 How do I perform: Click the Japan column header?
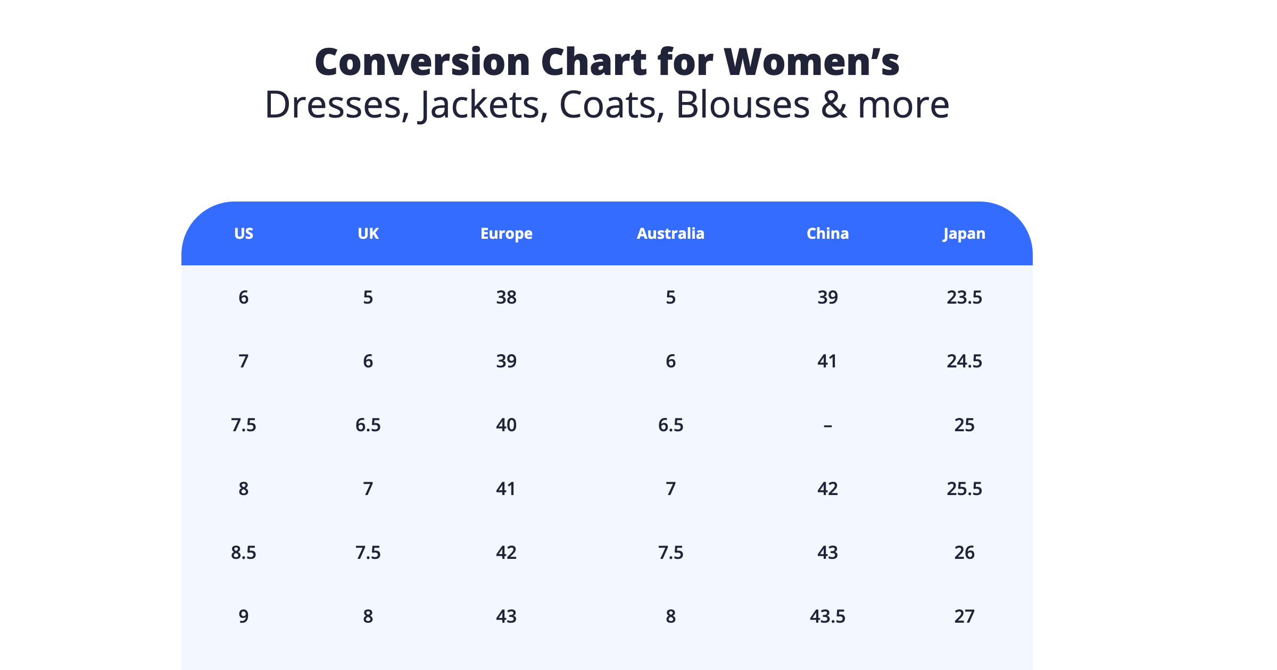964,234
